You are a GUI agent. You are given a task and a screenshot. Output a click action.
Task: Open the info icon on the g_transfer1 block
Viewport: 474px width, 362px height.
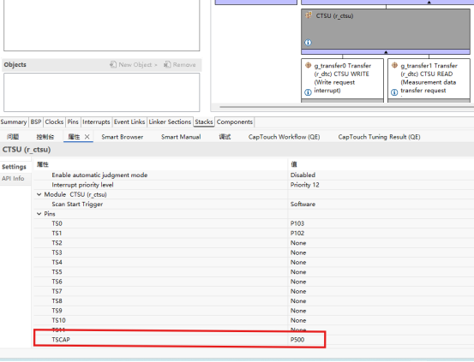pos(394,92)
